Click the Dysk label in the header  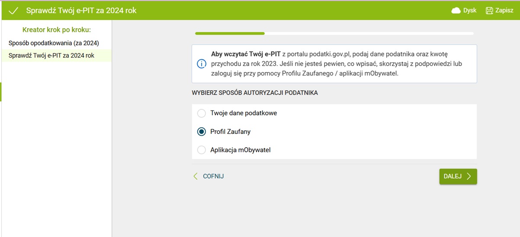click(x=470, y=10)
